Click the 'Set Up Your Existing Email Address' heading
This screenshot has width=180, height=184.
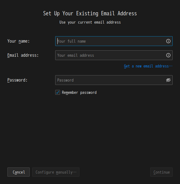point(90,13)
